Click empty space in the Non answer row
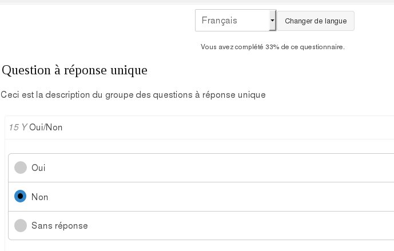Image resolution: width=394 pixels, height=251 pixels. 229,197
